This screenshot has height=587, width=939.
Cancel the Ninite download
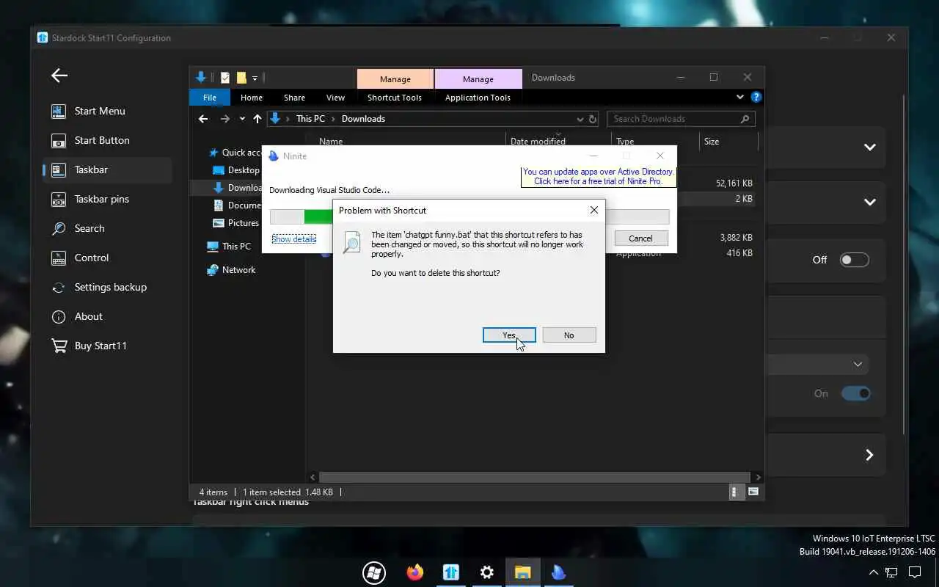click(x=640, y=238)
